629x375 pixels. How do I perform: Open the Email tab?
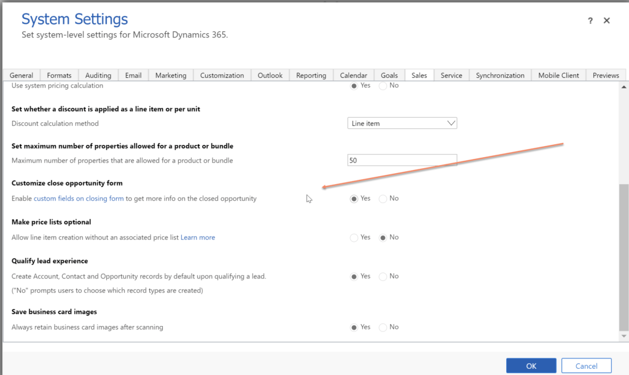click(x=133, y=75)
